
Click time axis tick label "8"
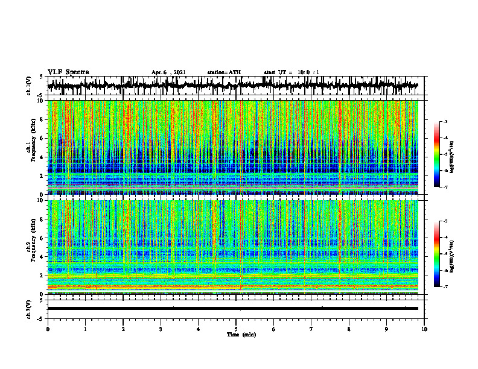[349, 329]
